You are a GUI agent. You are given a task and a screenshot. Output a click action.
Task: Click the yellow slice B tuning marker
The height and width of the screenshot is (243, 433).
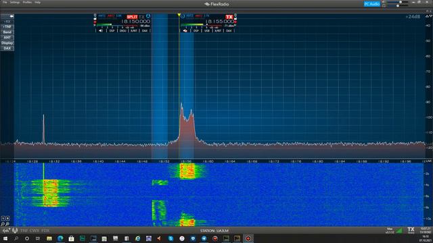tap(179, 15)
